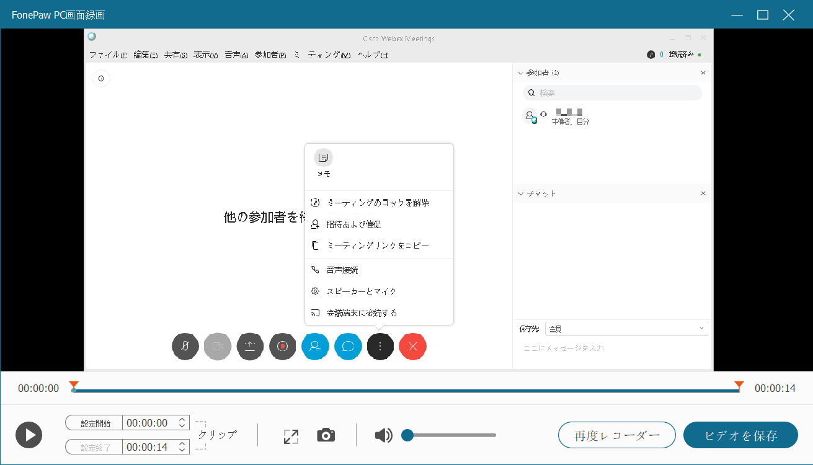Open the start time stepper arrows

tap(182, 423)
